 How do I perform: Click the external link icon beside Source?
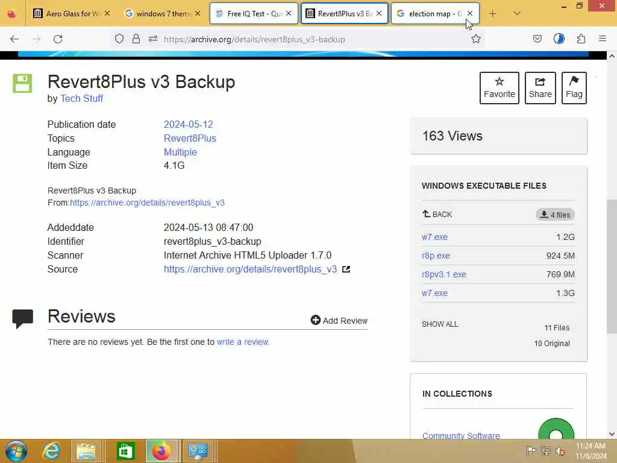[x=346, y=269]
